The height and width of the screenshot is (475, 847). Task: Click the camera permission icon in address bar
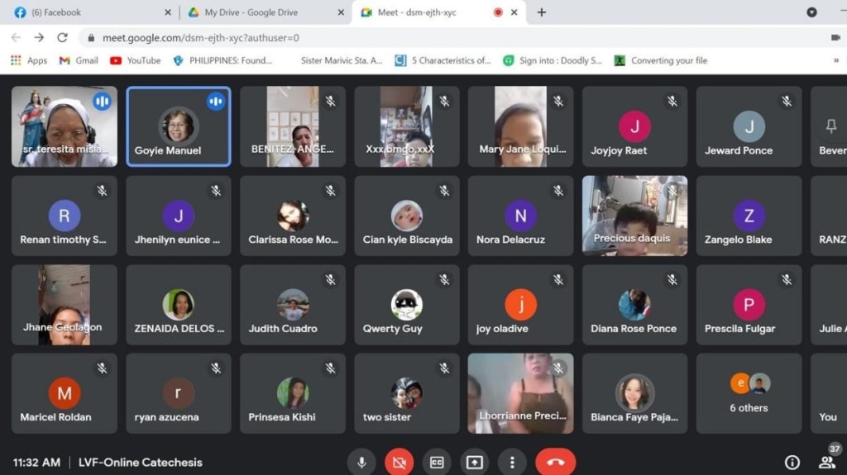coord(835,37)
